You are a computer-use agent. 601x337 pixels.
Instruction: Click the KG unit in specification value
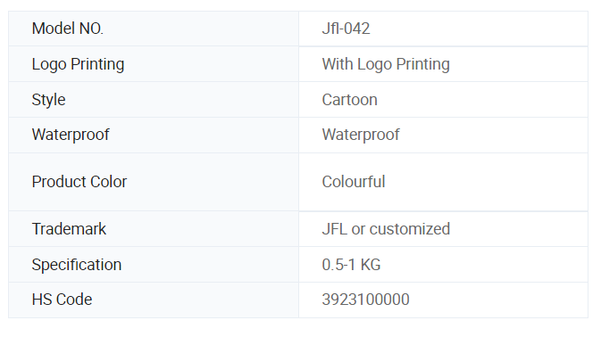pos(371,265)
